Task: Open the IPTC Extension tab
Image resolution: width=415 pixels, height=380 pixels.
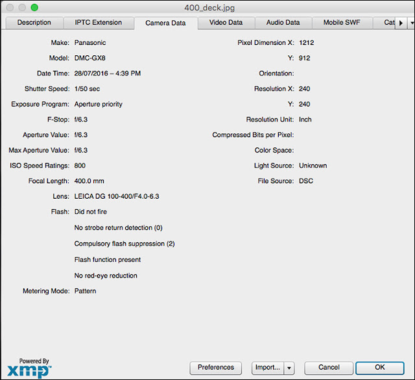Action: pos(99,23)
